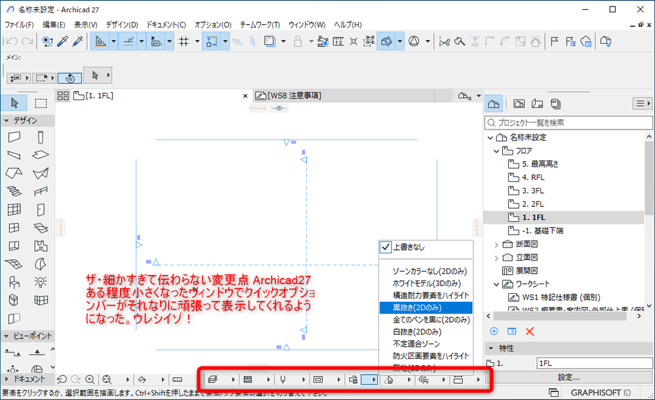Click the circled triangle icon

click(x=414, y=41)
